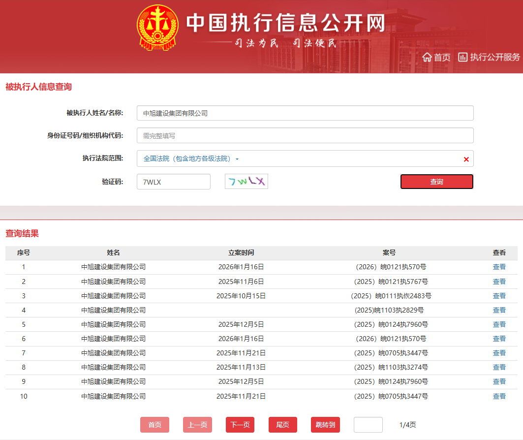The image size is (523, 440).
Task: Focus the 验证码 text box
Action: tap(174, 182)
